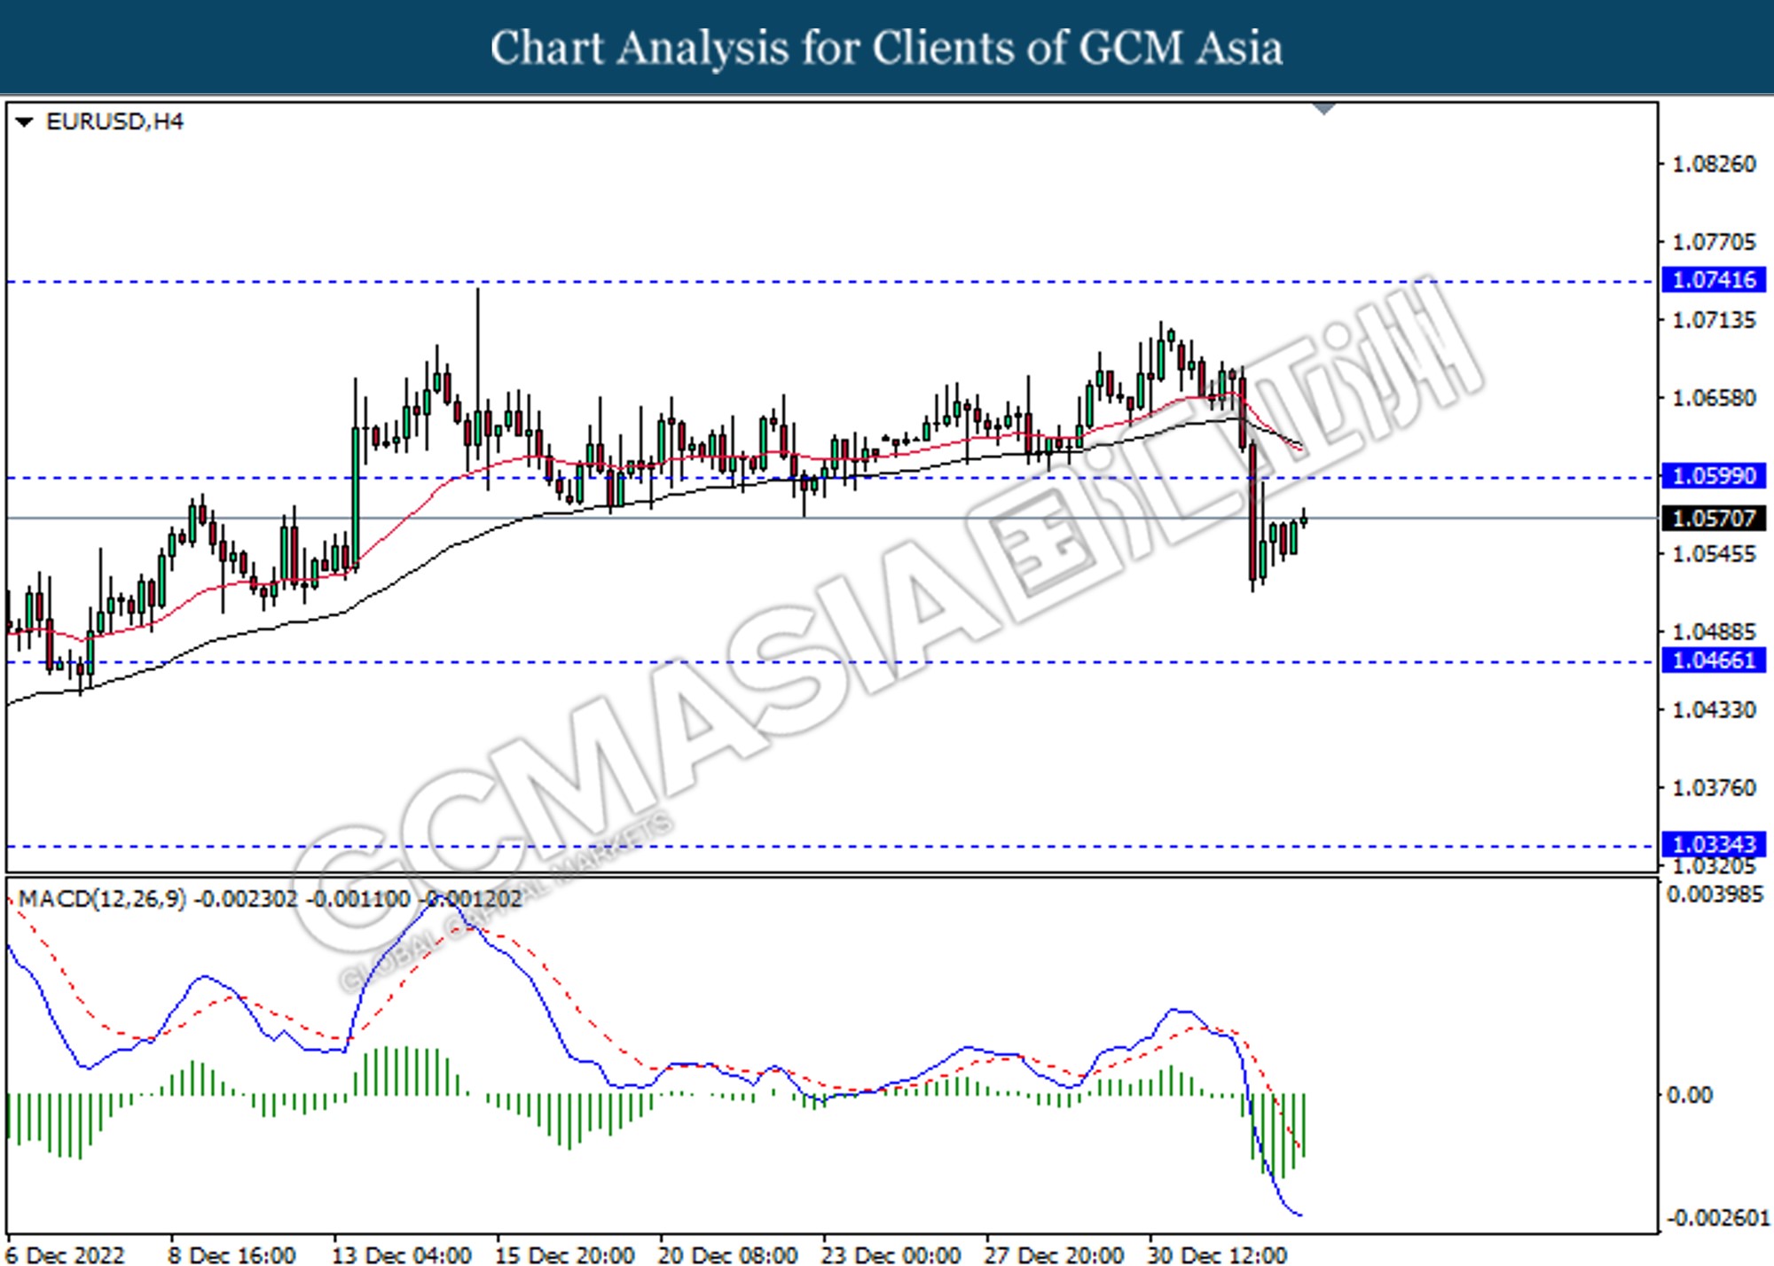This screenshot has height=1266, width=1774.
Task: Click the current price label 1.05707
Action: point(1713,518)
